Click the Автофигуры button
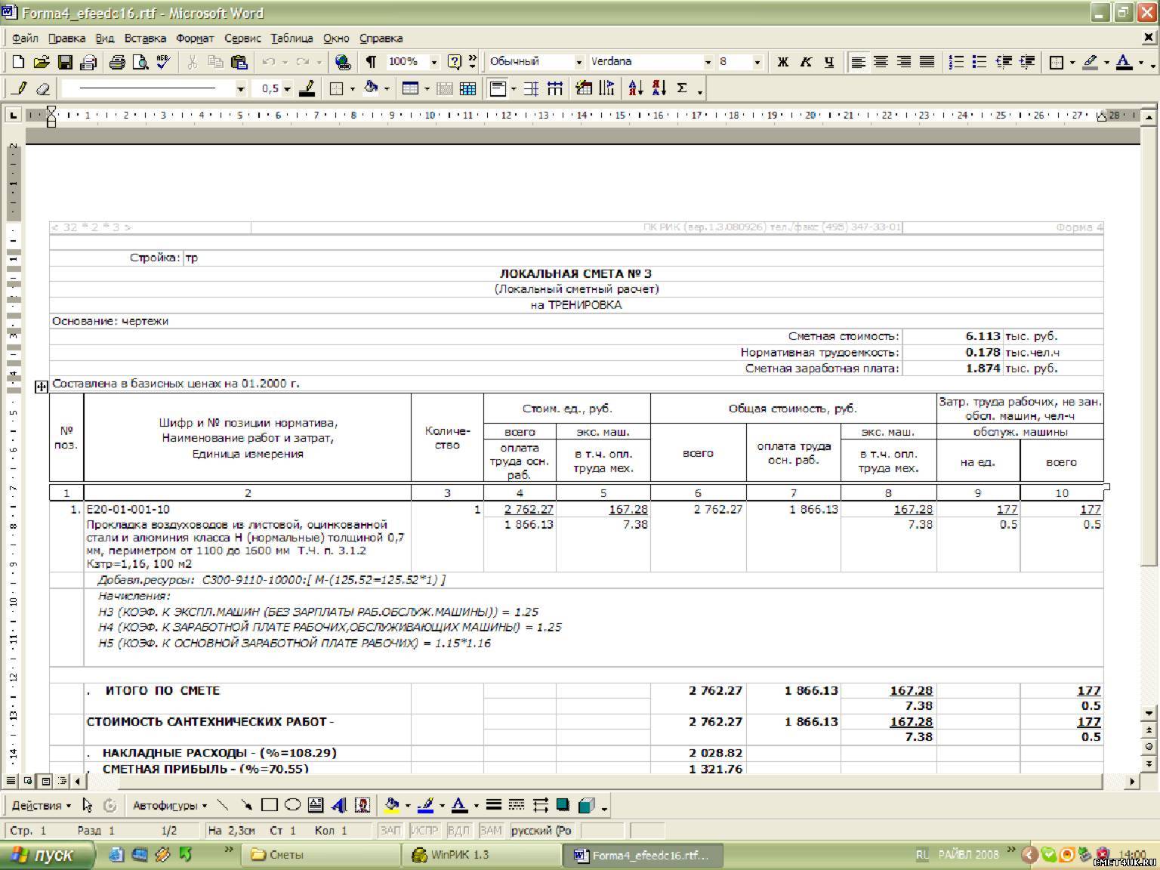The image size is (1160, 870). [x=169, y=806]
